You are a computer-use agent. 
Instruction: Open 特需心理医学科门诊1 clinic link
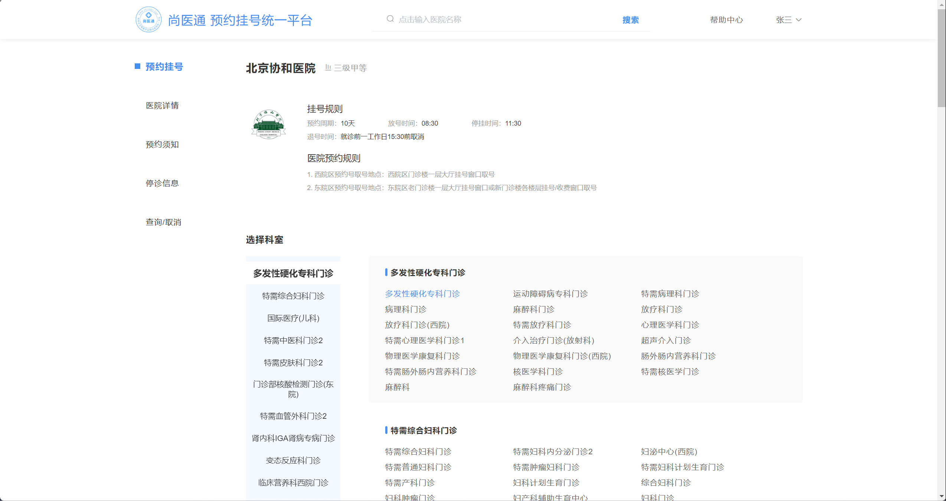425,340
